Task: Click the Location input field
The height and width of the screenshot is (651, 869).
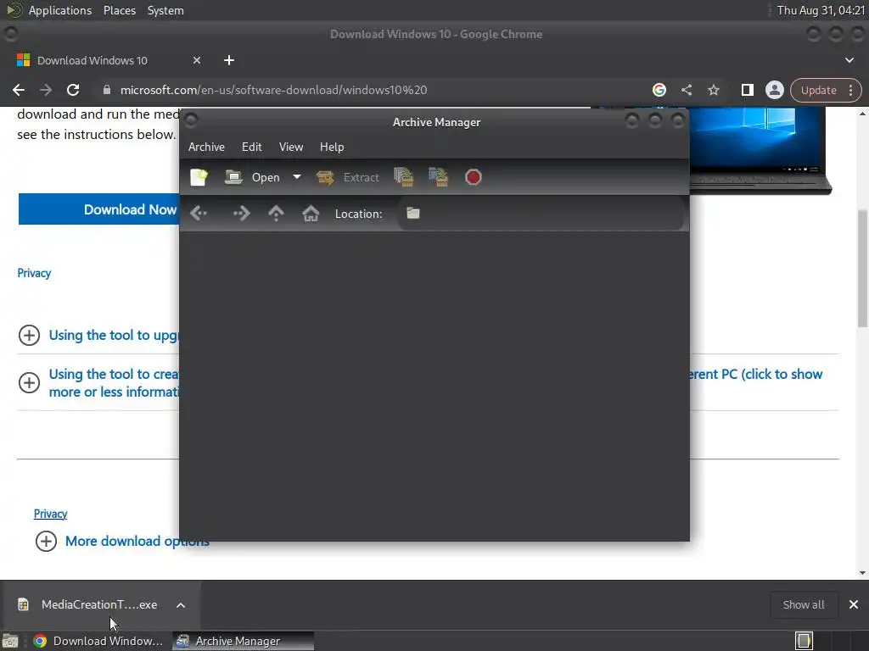Action: pos(541,214)
